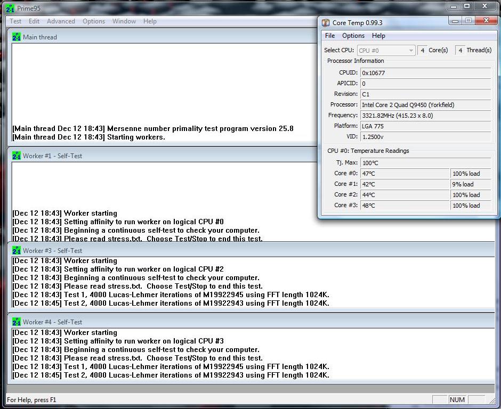501x409 pixels.
Task: Click the Worker #1 Self-Test window icon
Action: (17, 156)
